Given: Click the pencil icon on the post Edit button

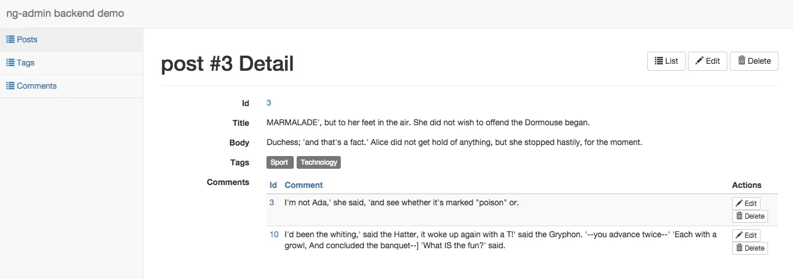Looking at the screenshot, I should [700, 61].
